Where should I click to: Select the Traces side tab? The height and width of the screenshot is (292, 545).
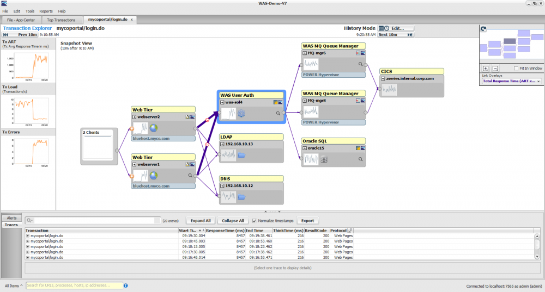click(x=11, y=225)
